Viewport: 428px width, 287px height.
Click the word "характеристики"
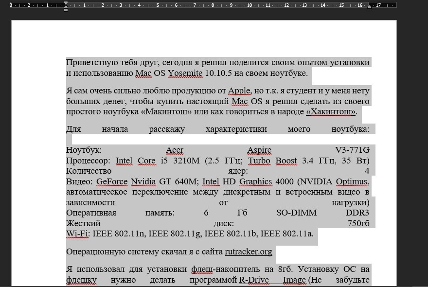coord(236,129)
